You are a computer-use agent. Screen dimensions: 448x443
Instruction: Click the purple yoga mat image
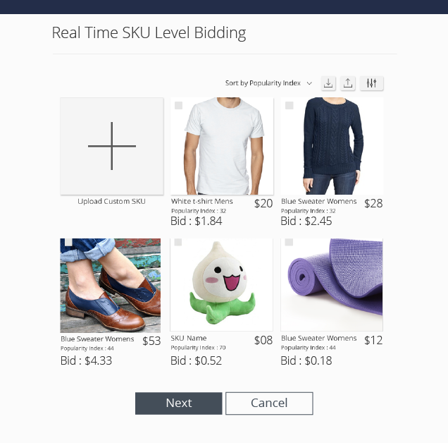click(332, 285)
